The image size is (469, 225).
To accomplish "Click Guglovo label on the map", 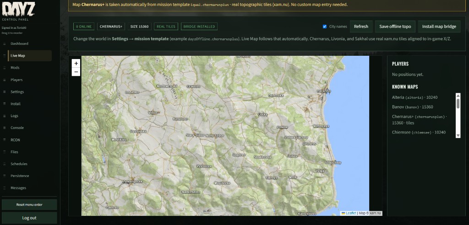I will [239, 155].
